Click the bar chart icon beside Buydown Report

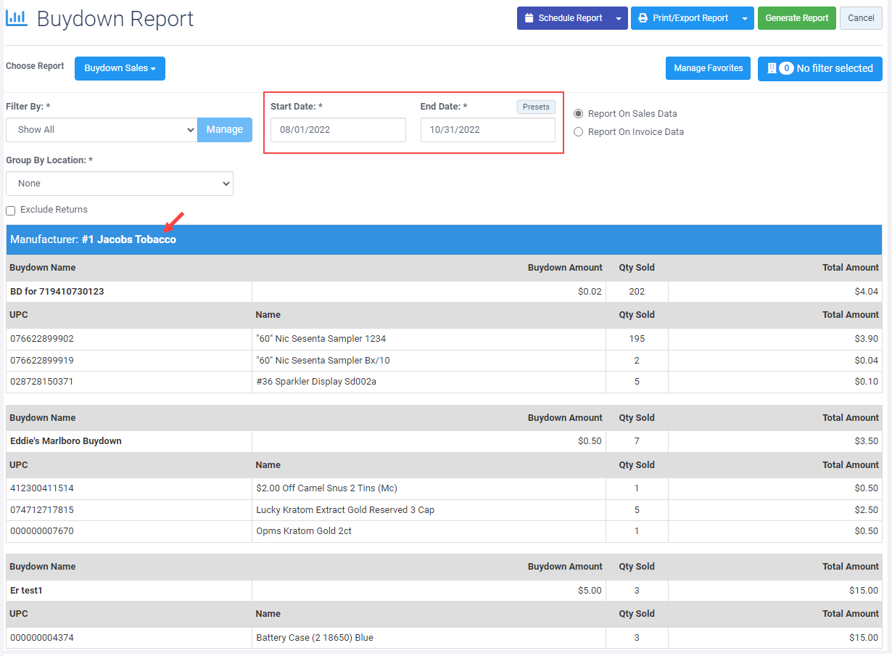point(16,18)
